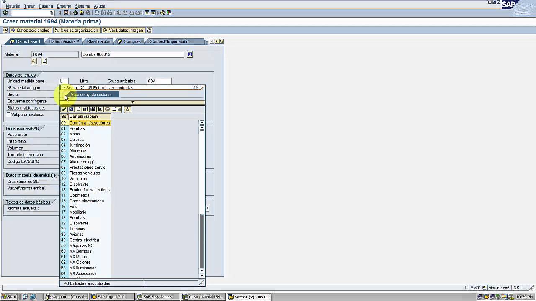Screen dimensions: 536x301
Task: Open the Sistema menu
Action: pyautogui.click(x=82, y=6)
